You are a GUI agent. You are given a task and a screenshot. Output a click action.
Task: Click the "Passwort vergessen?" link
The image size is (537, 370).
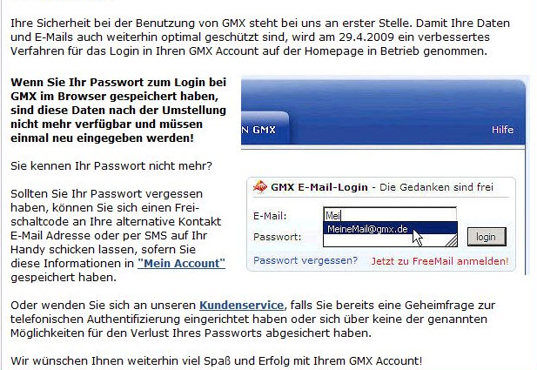point(305,260)
